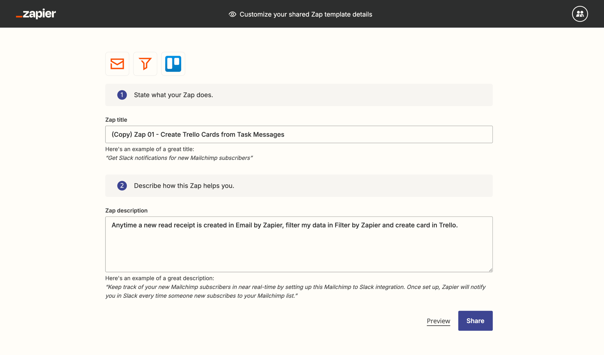This screenshot has width=604, height=355.
Task: Click the Share button
Action: [475, 321]
